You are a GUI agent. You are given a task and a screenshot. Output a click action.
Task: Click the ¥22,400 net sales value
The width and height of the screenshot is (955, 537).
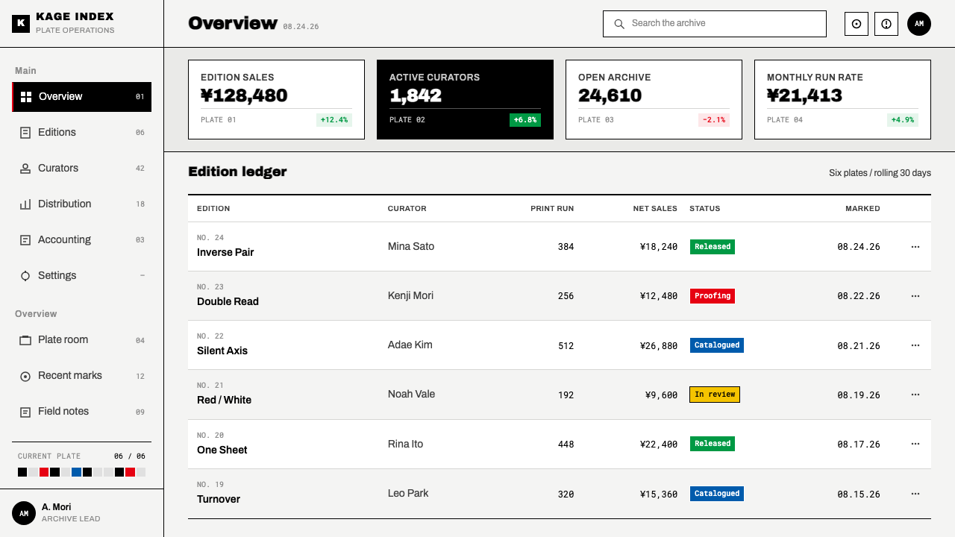point(659,445)
